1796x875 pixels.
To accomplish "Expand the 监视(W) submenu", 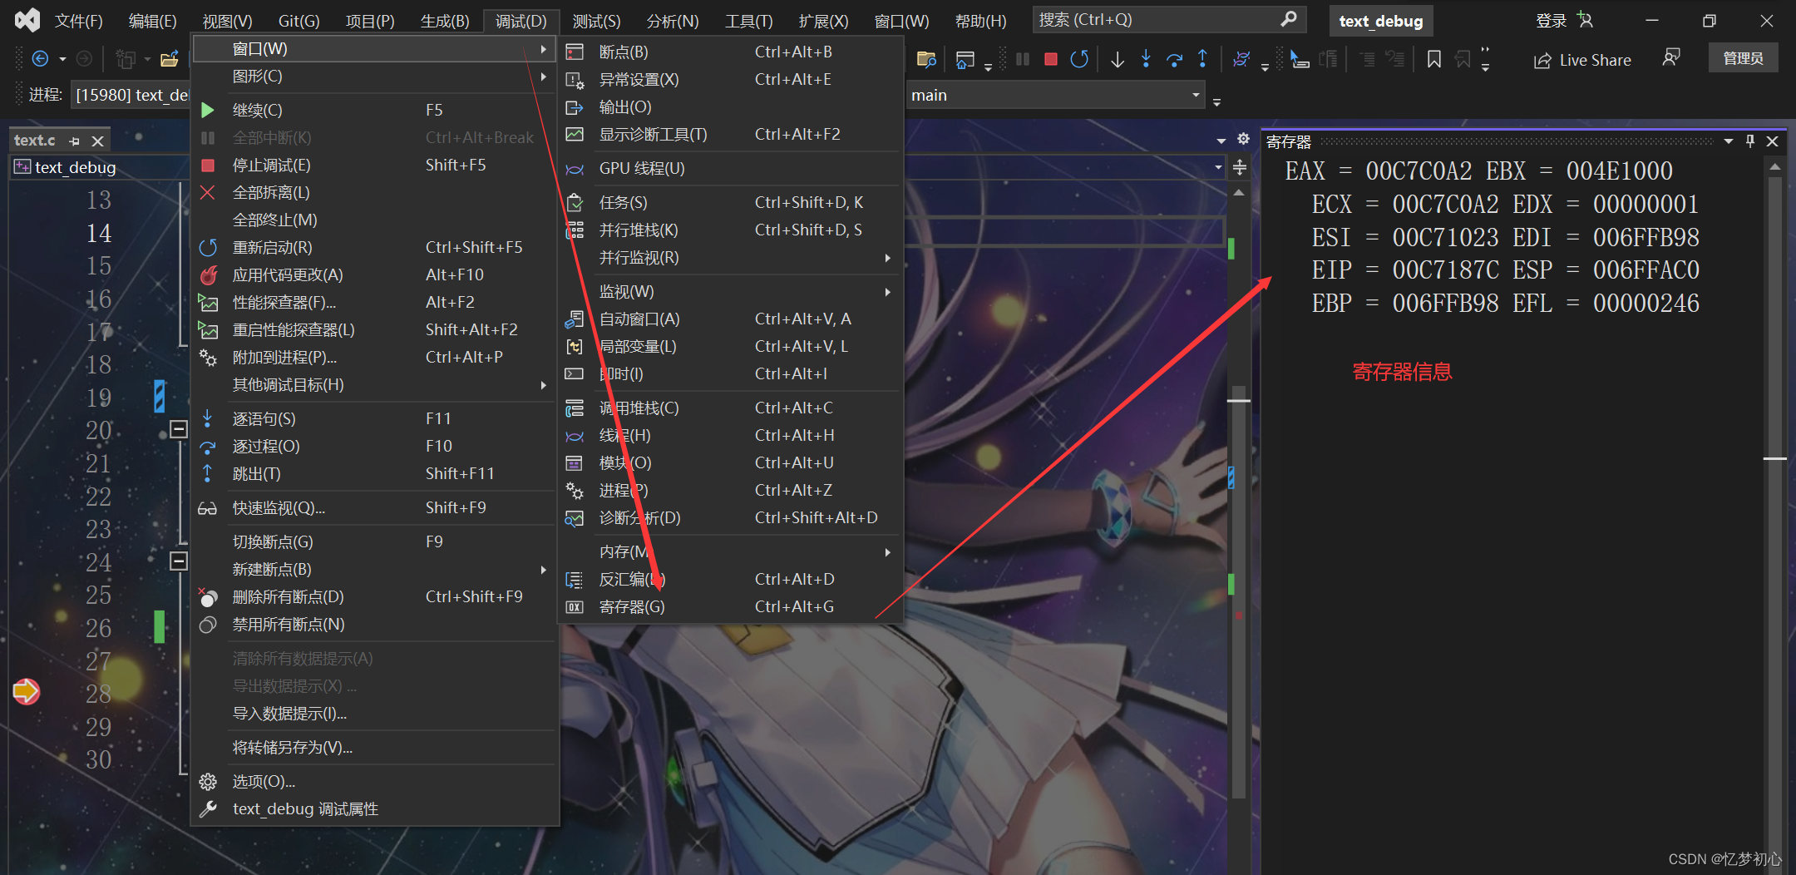I will [730, 291].
